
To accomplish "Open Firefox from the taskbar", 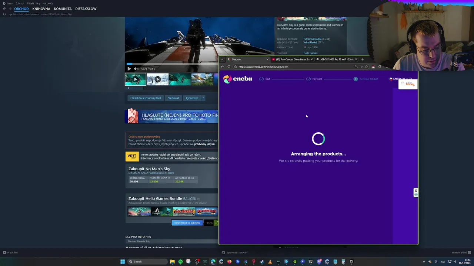I will (229, 262).
